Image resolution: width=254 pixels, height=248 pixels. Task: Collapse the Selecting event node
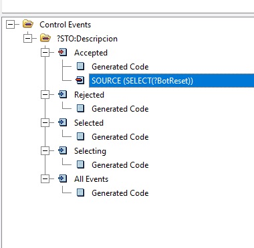(x=45, y=150)
